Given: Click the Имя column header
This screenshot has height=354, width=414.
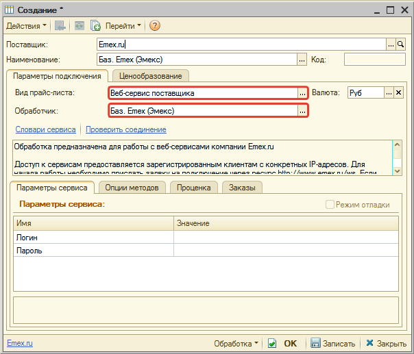Looking at the screenshot, I should [93, 223].
